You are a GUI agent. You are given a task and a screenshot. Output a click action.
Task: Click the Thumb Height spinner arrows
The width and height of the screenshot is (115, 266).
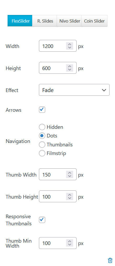coord(70,196)
